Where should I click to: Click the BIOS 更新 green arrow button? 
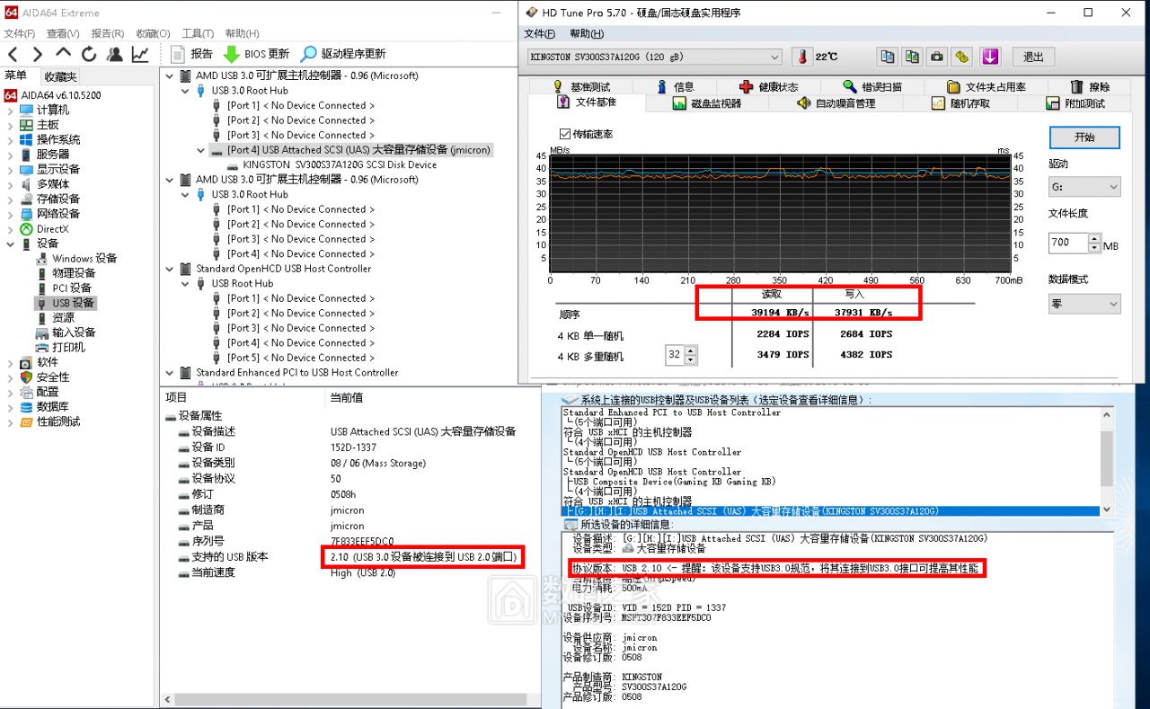pyautogui.click(x=256, y=54)
